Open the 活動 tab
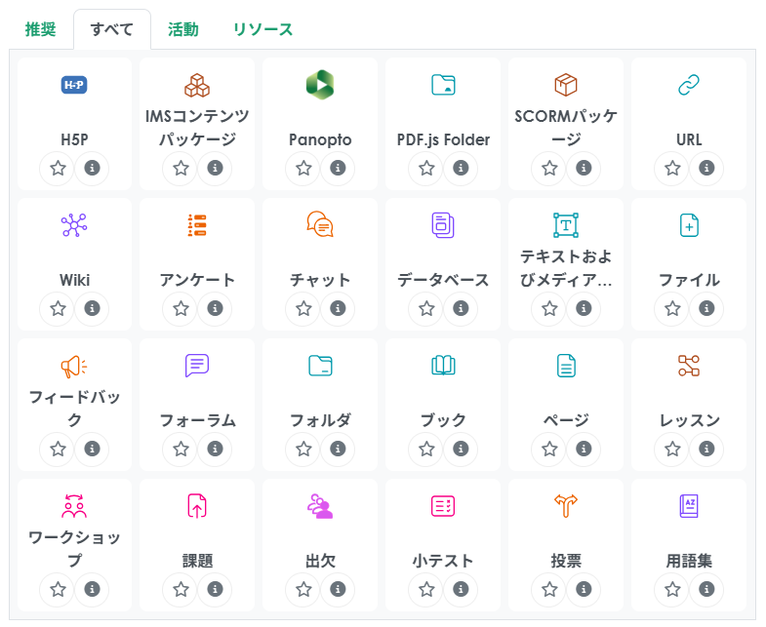Screen dimensions: 766x627 182,29
